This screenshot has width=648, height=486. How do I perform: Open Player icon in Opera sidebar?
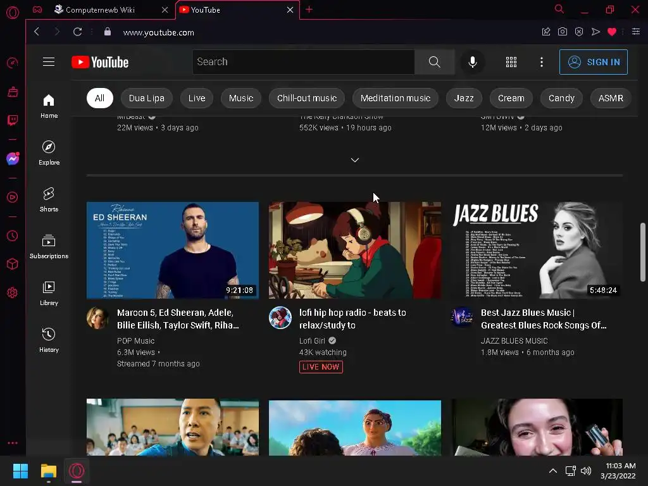point(13,197)
